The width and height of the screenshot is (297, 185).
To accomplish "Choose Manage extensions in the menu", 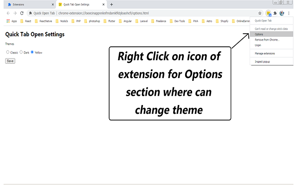I will [271, 54].
